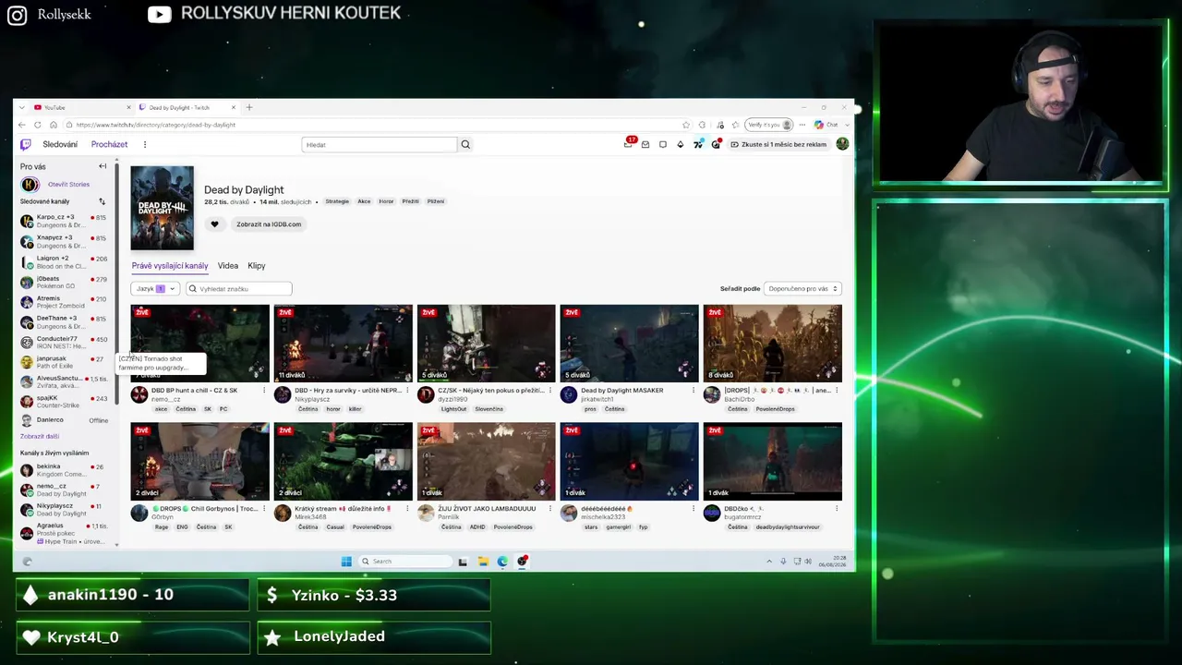1182x665 pixels.
Task: Open j0beats channel in sidebar
Action: (x=65, y=282)
